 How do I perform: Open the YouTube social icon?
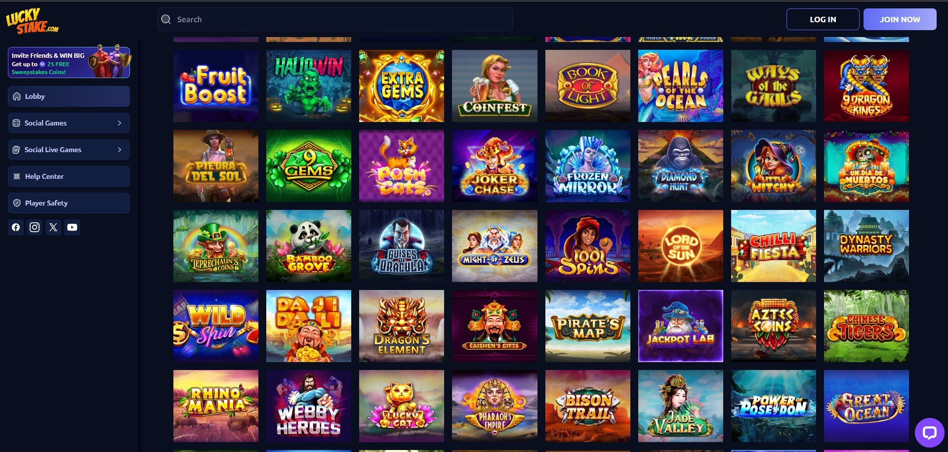(72, 227)
